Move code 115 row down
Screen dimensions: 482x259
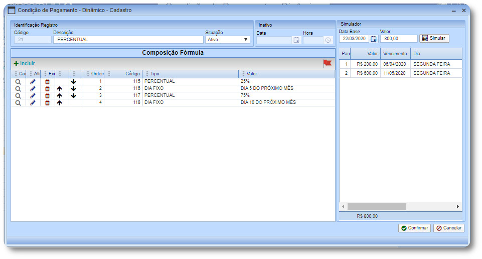point(74,81)
